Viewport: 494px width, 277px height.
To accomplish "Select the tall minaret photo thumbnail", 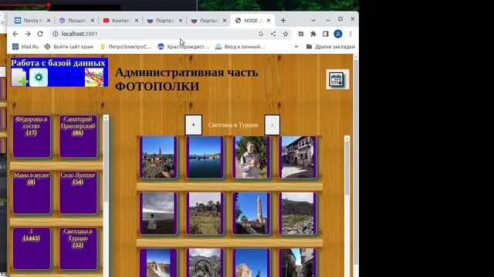I will 252,214.
